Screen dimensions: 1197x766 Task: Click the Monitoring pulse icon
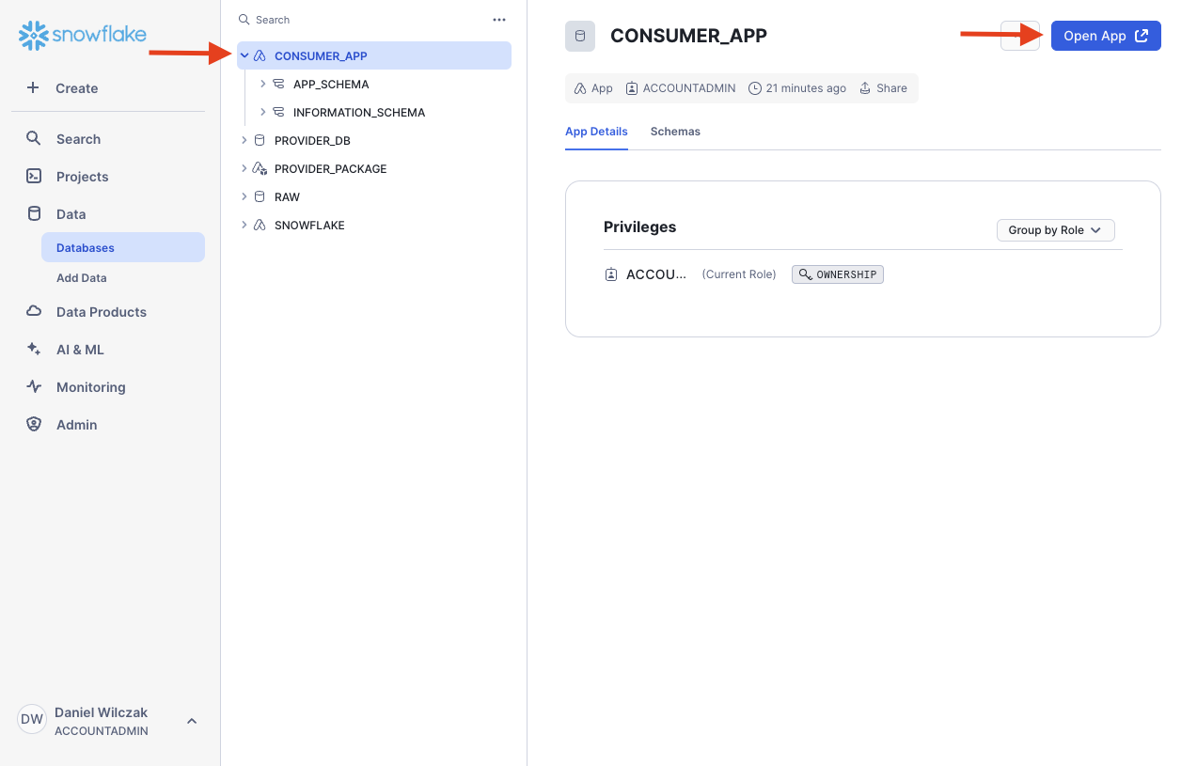34,386
